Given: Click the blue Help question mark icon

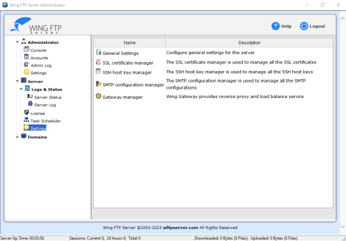Looking at the screenshot, I should pyautogui.click(x=276, y=26).
